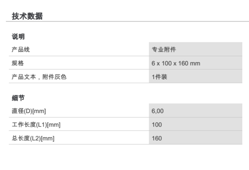Select the 总长度(L2)[mm] row label
Image resolution: width=249 pixels, height=170 pixels.
pos(33,139)
